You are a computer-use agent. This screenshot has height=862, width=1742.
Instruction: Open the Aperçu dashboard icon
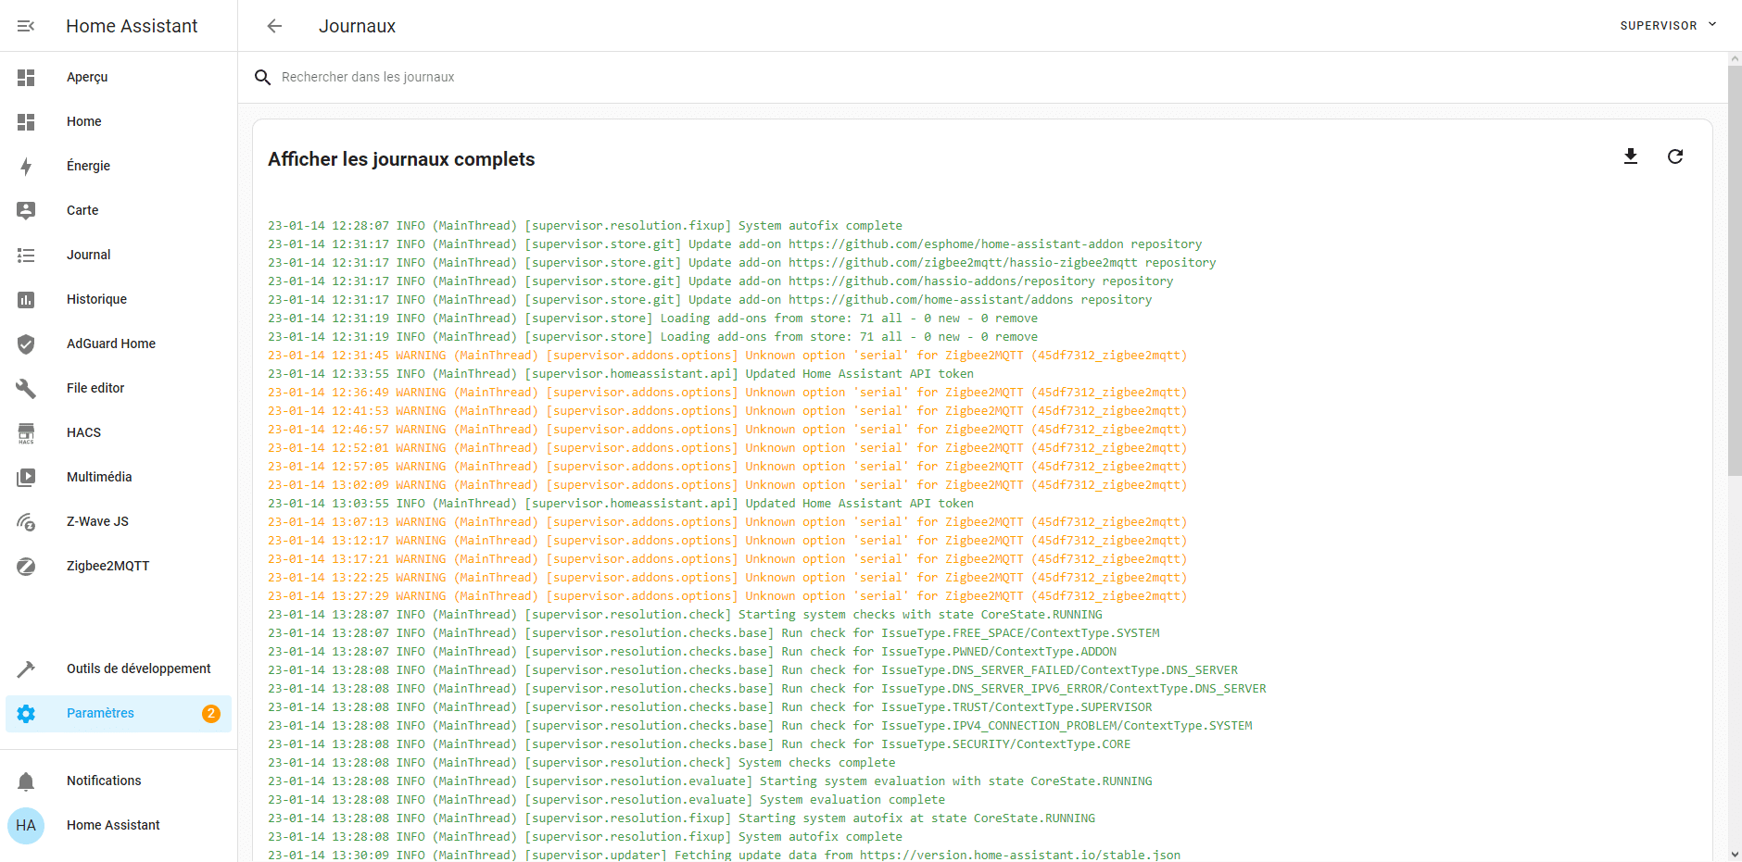26,78
